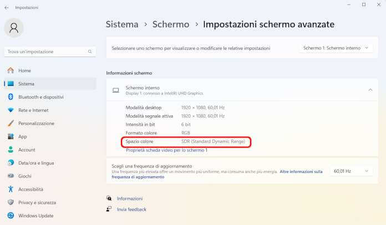
Task: Click Invia feedback link
Action: pyautogui.click(x=131, y=209)
